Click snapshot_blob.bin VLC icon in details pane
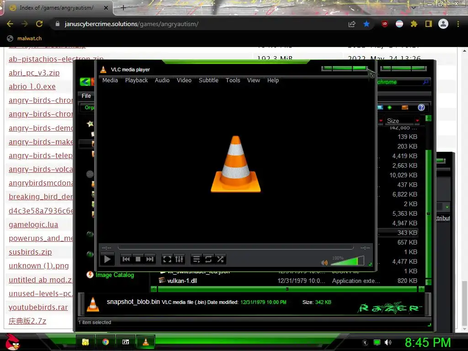Screen dimensions: 468x351 click(x=93, y=305)
